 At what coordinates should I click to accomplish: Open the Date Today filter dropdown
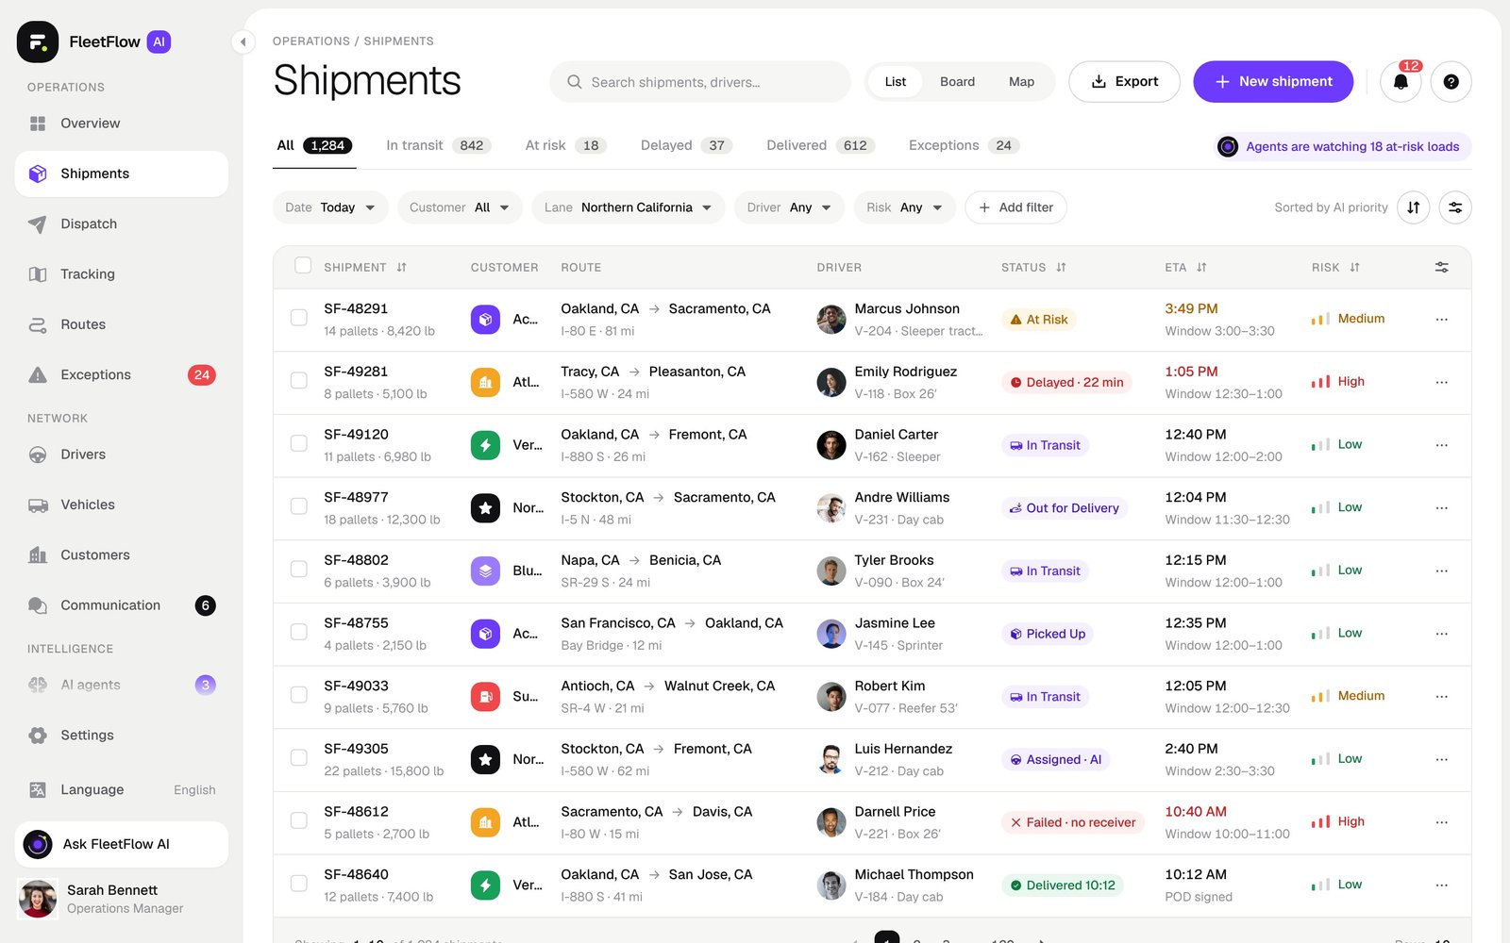tap(330, 207)
